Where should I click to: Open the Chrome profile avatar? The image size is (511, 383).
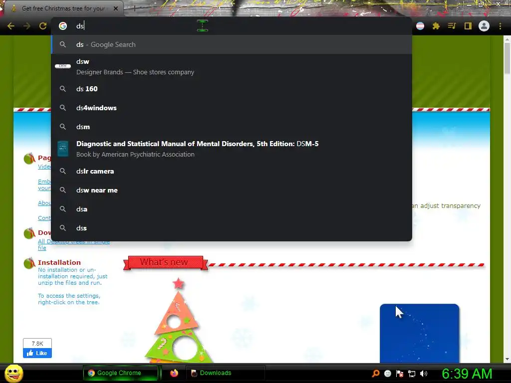484,26
